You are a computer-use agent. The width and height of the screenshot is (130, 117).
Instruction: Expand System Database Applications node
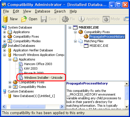(4, 32)
